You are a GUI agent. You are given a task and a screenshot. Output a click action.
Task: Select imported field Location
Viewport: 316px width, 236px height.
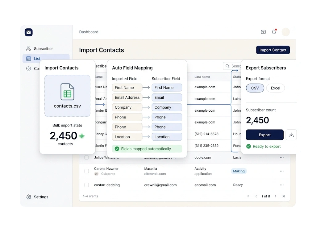point(127,137)
